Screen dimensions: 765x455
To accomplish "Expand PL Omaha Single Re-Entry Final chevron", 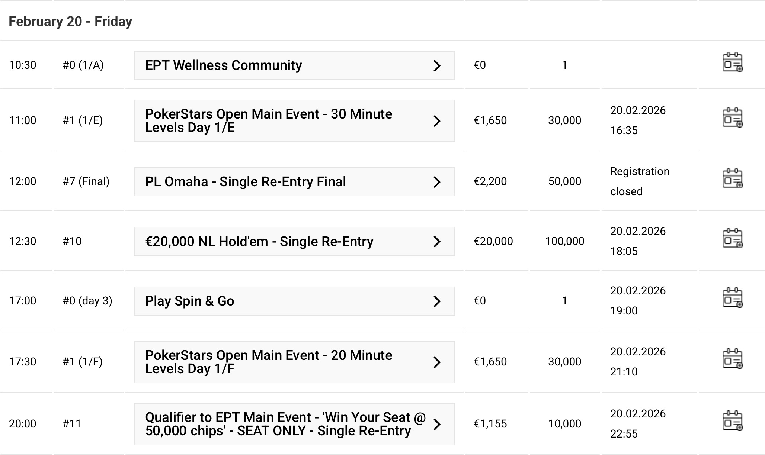I will (x=437, y=182).
